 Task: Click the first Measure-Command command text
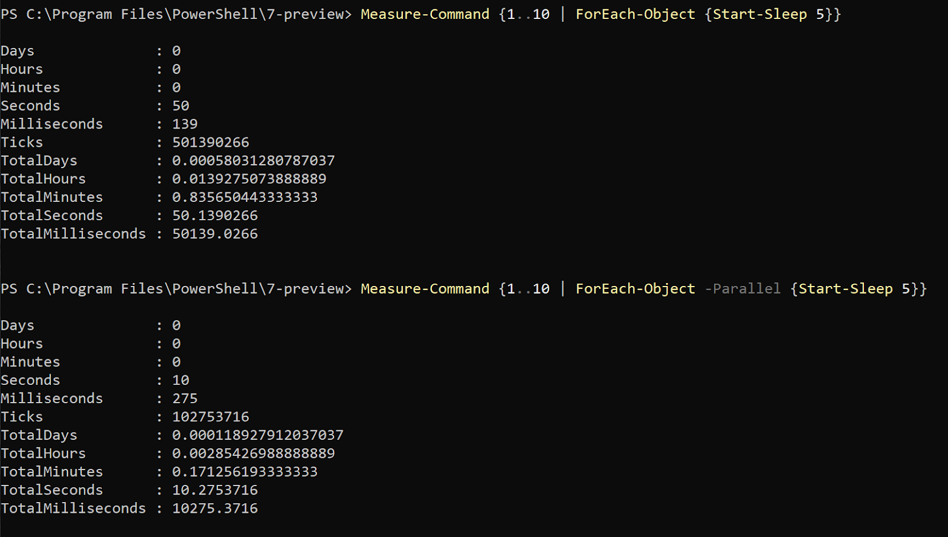tap(424, 14)
